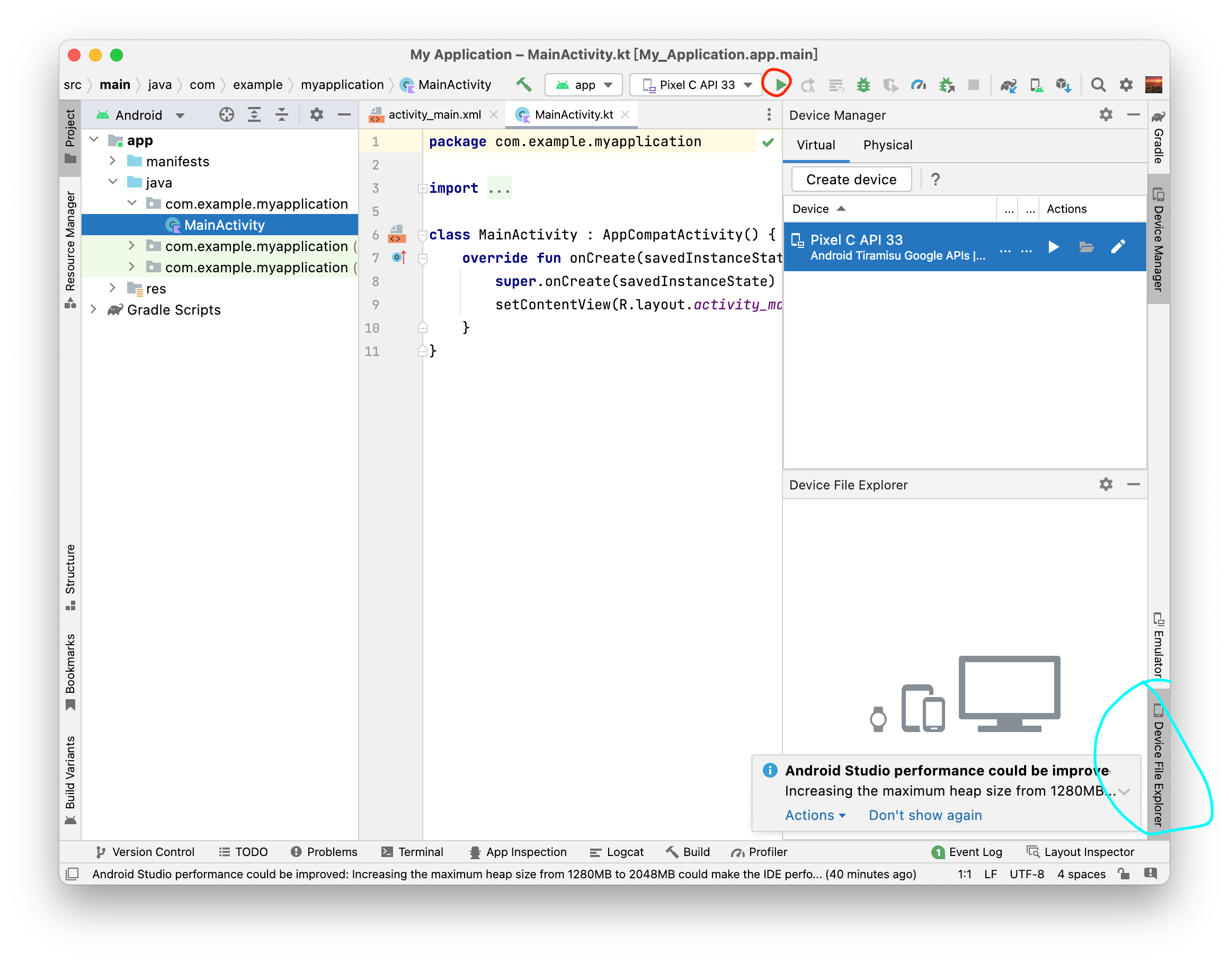Open the Logcat tool window tab

616,851
